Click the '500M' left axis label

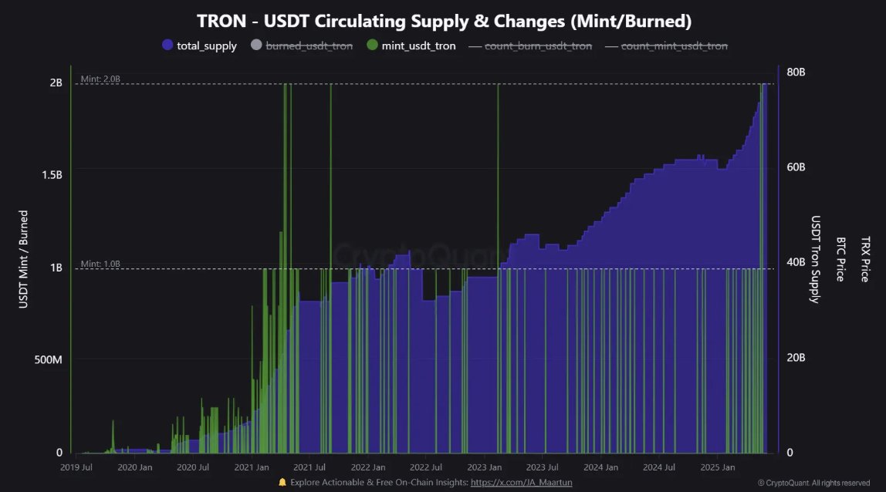coord(48,360)
